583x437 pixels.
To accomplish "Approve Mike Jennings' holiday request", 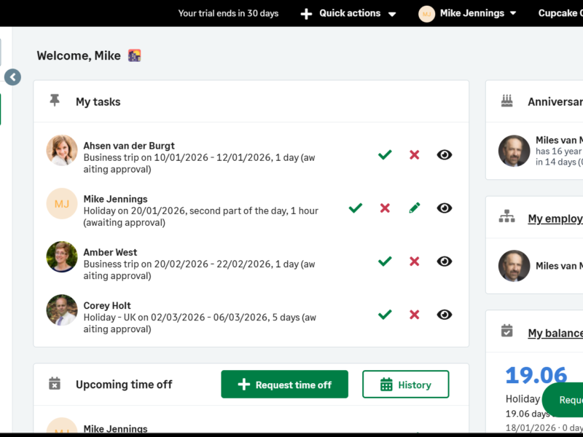I will click(x=356, y=208).
